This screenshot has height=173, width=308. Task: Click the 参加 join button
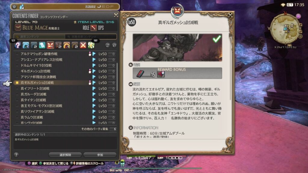100,155
